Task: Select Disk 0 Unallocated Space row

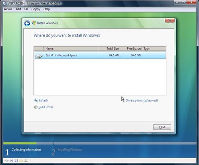Action: coord(100,55)
